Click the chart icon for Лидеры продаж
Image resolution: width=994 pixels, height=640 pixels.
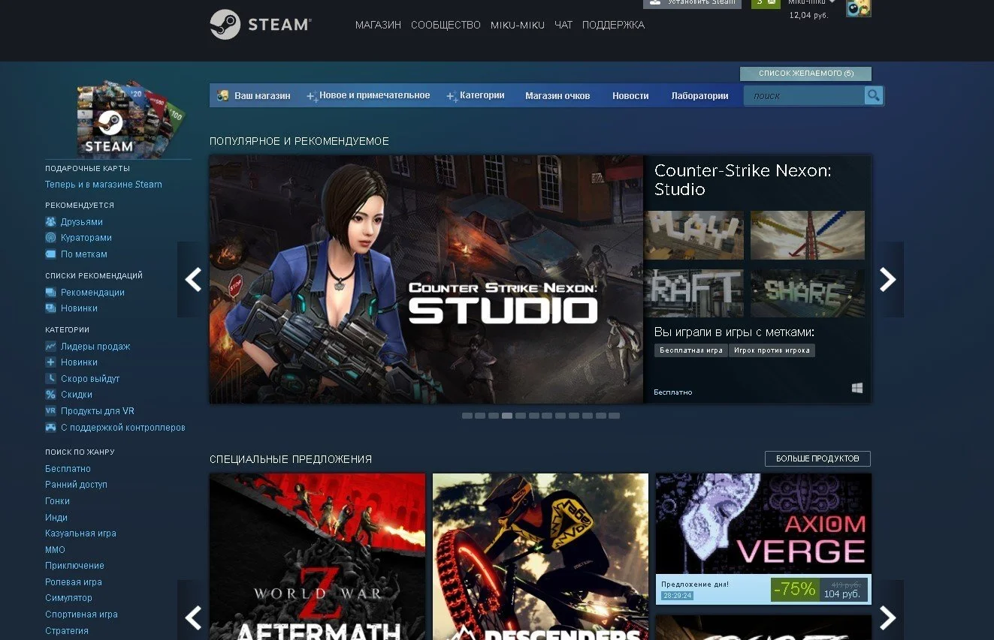pos(50,347)
